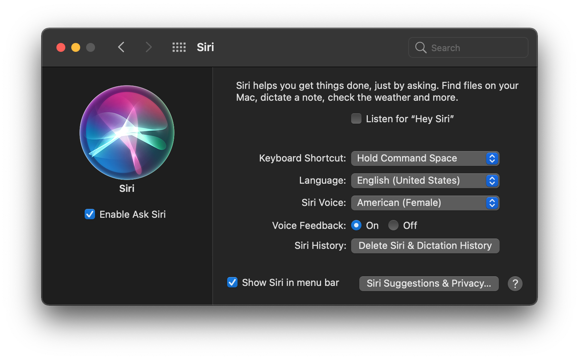Open the Siri Voice dropdown
Image resolution: width=579 pixels, height=360 pixels.
[x=425, y=203]
